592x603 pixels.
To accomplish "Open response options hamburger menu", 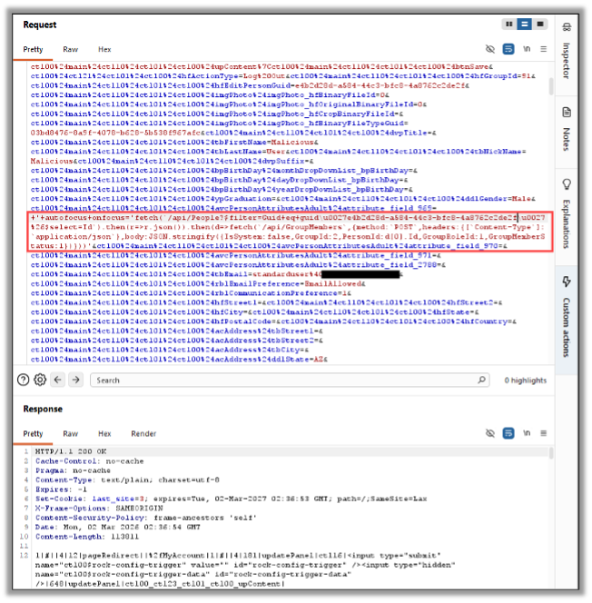I will pos(544,433).
